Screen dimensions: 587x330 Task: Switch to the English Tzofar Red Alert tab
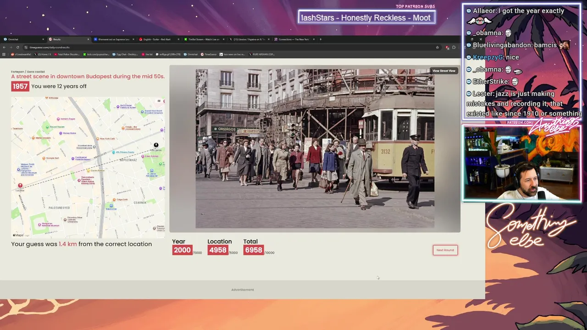[159, 39]
